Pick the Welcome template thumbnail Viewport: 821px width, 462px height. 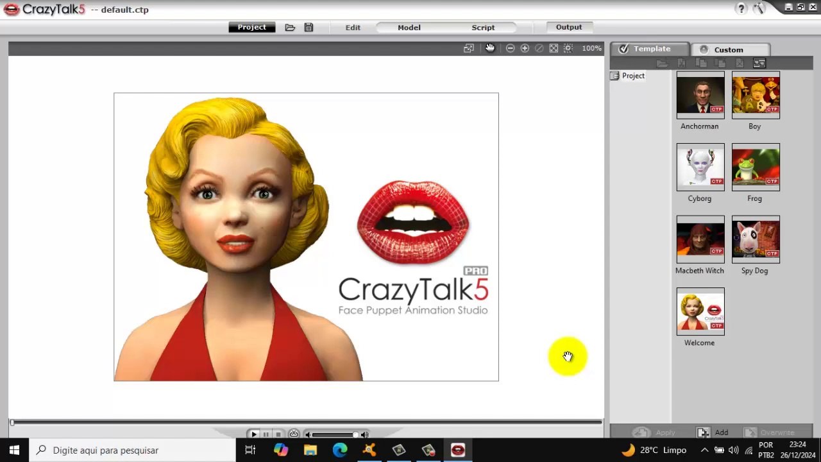tap(700, 311)
